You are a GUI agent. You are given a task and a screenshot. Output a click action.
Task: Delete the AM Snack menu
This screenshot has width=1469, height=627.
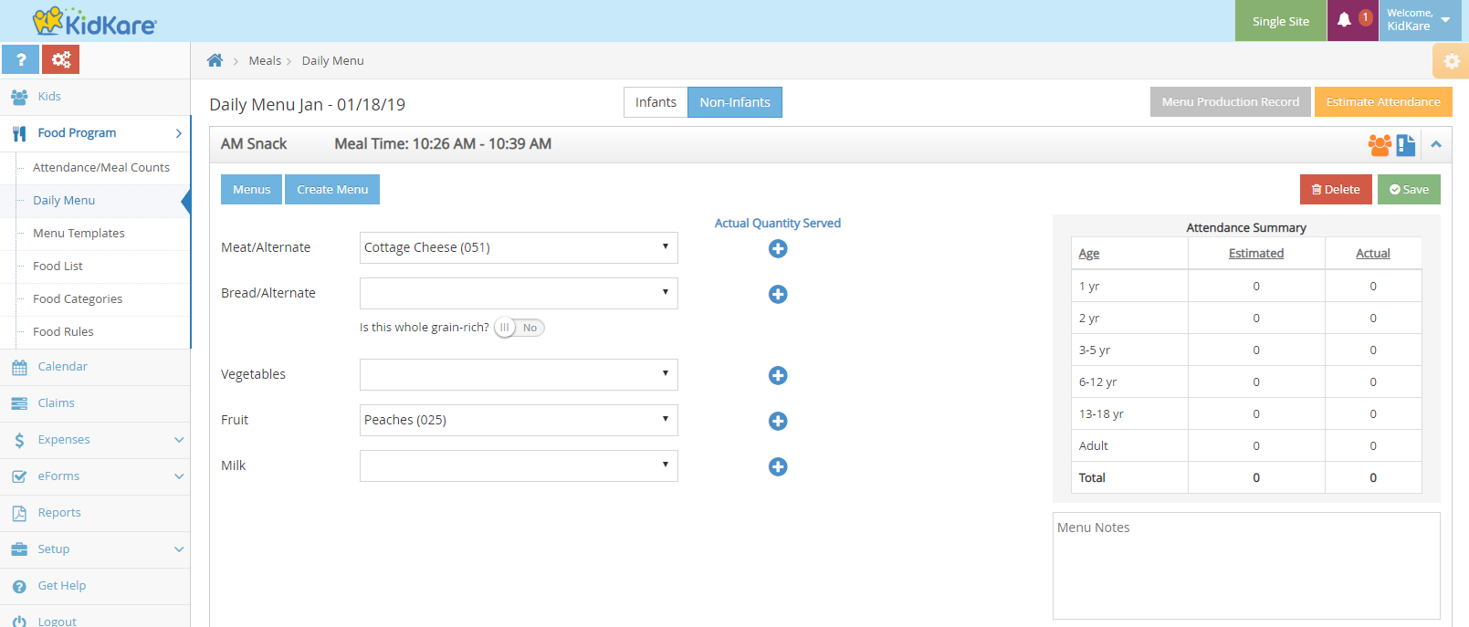(x=1336, y=189)
